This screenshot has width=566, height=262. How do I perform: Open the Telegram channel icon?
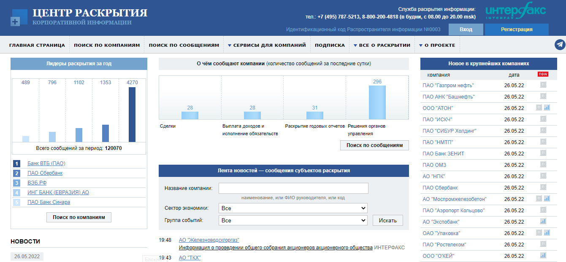click(x=560, y=45)
